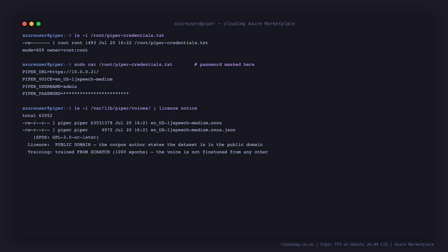
Task: Click the 'total 62052' line
Action: tap(37, 115)
